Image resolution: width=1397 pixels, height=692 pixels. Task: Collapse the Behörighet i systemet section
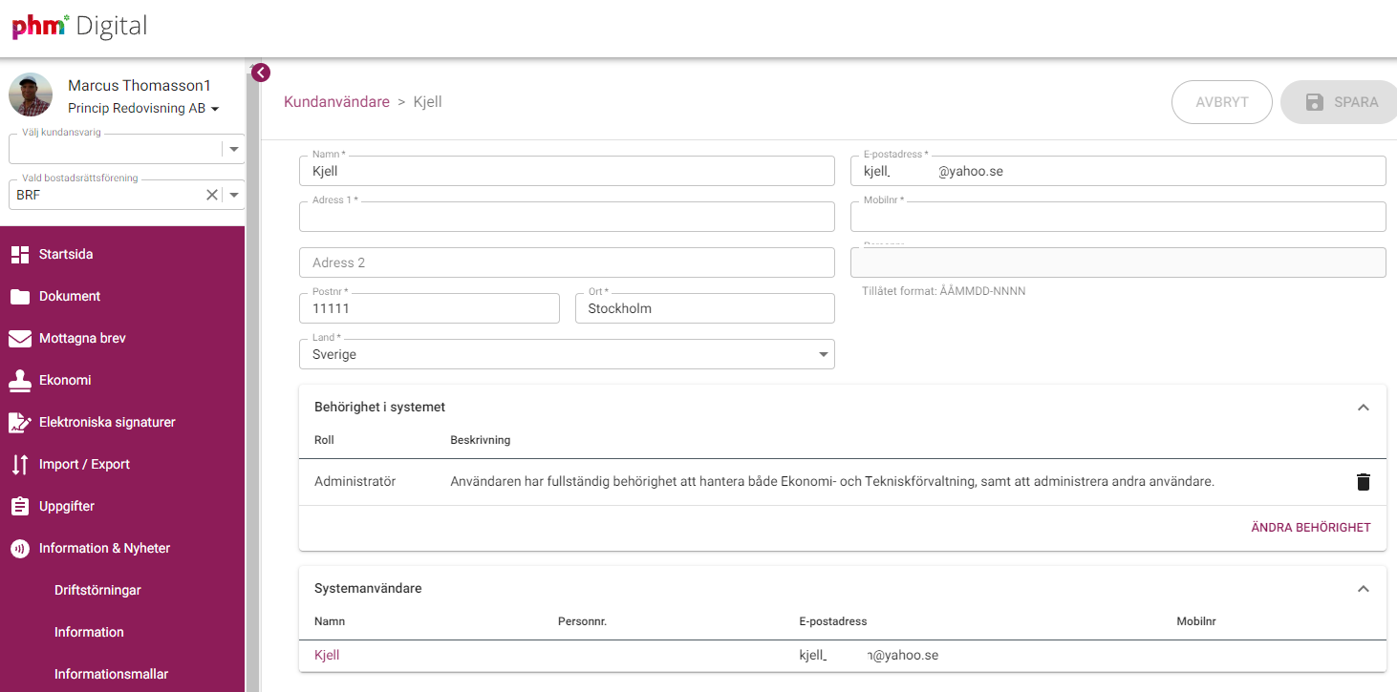(1363, 408)
